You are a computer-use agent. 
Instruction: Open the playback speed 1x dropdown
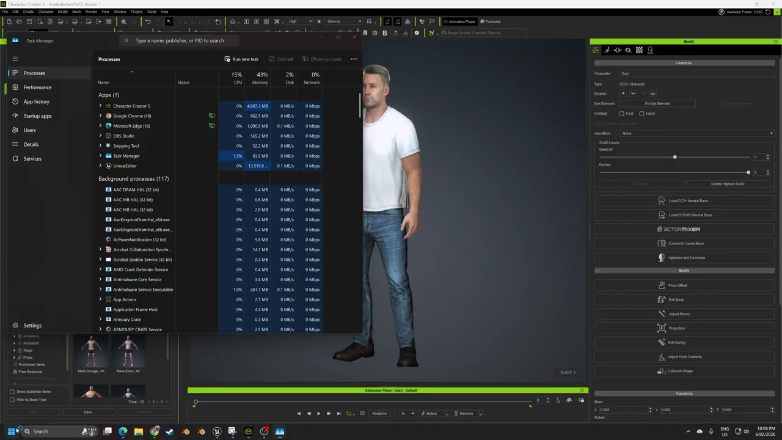pos(407,414)
